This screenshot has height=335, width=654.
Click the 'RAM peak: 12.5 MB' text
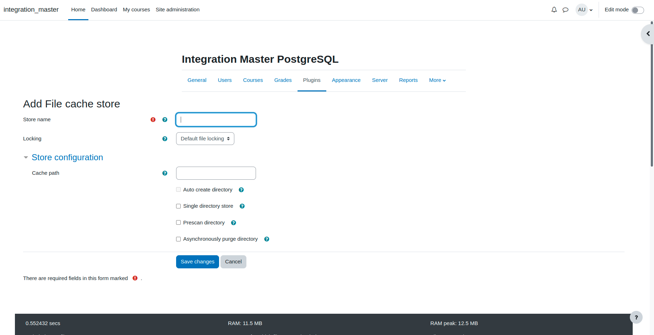click(x=454, y=323)
